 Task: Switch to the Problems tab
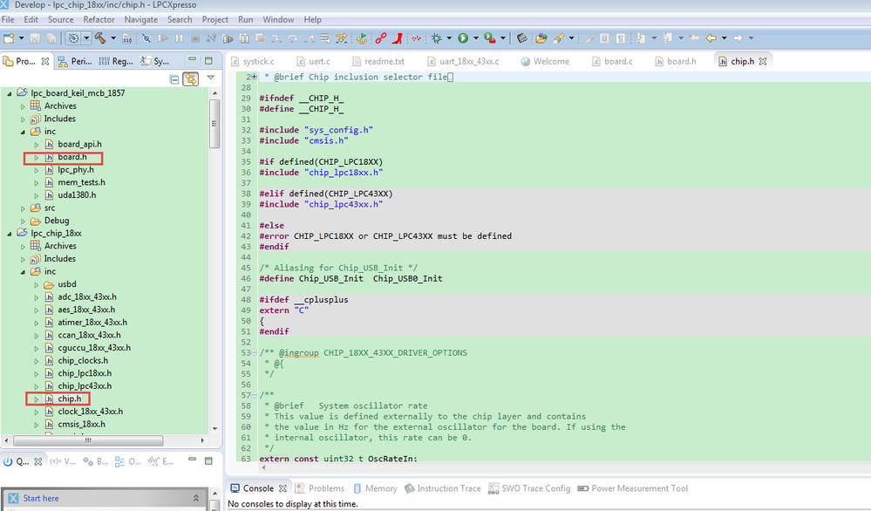tap(321, 488)
